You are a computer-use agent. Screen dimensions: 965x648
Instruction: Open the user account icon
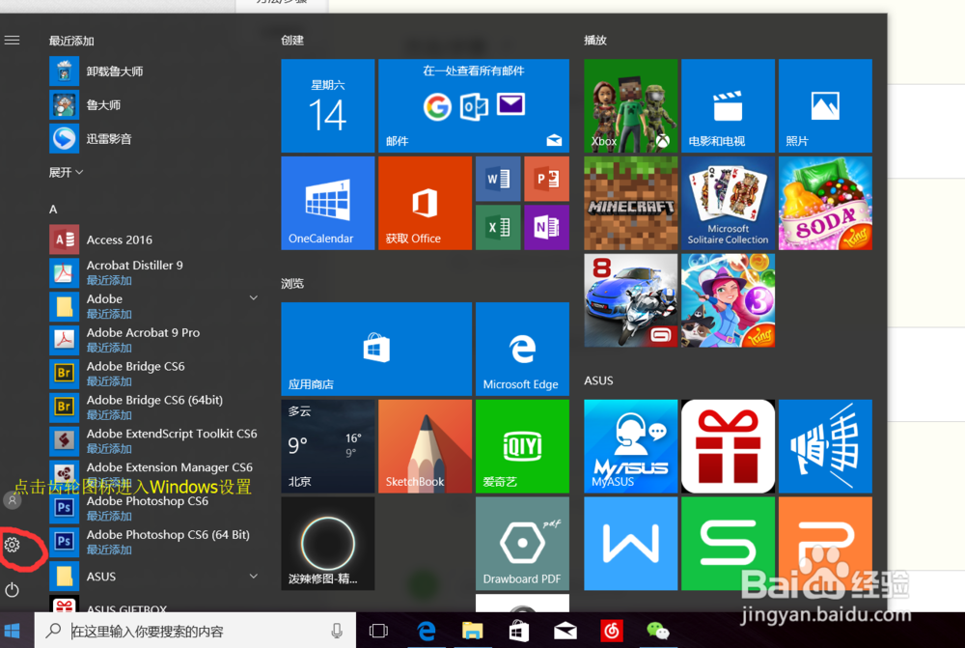click(x=12, y=500)
